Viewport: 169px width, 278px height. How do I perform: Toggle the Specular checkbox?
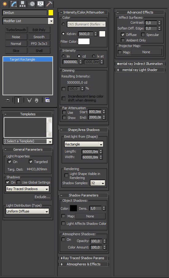(x=143, y=34)
